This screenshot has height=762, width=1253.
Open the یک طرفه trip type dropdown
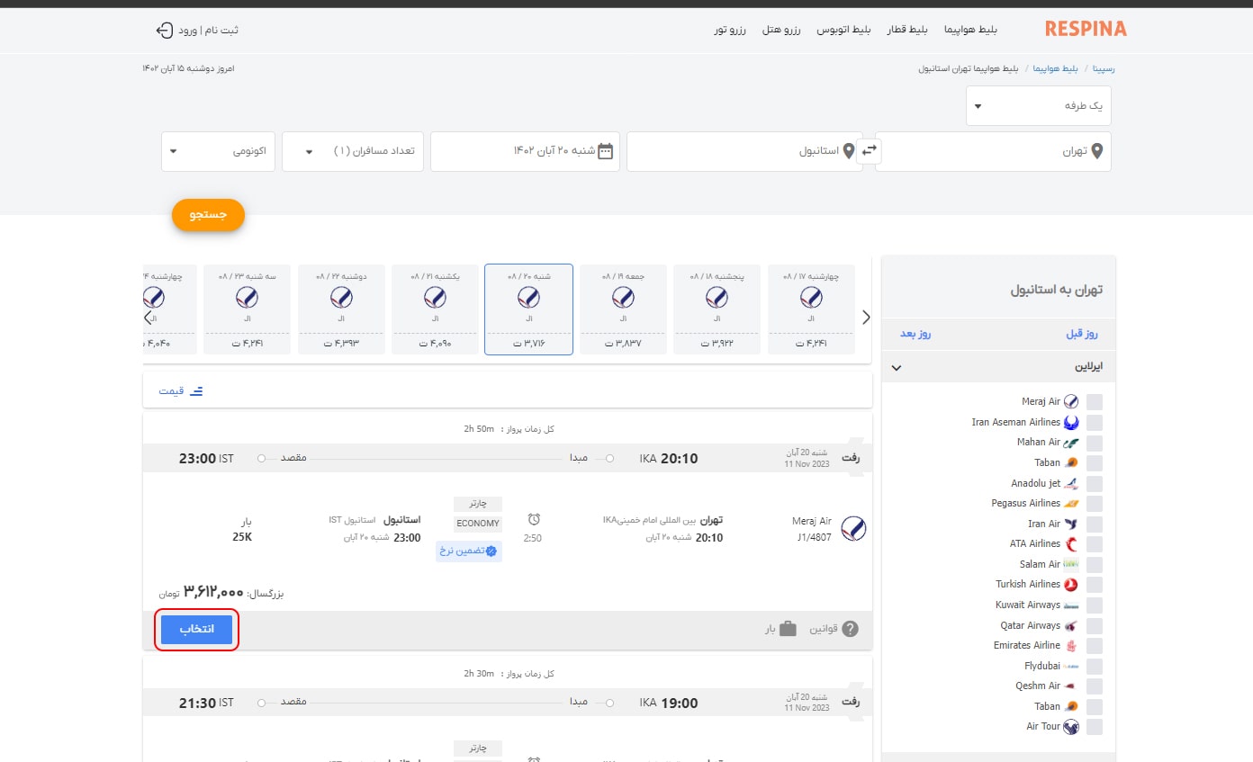point(1038,106)
